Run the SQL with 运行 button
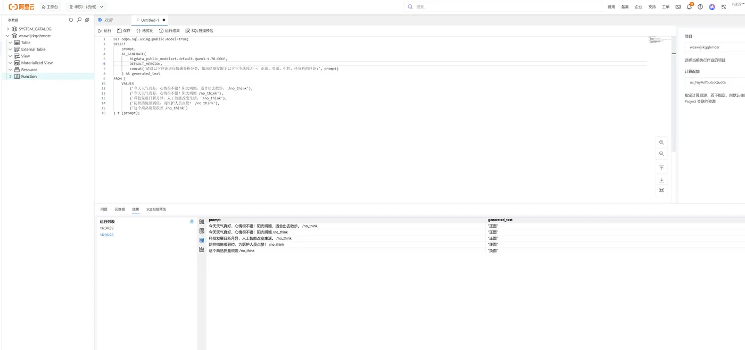 (x=105, y=31)
